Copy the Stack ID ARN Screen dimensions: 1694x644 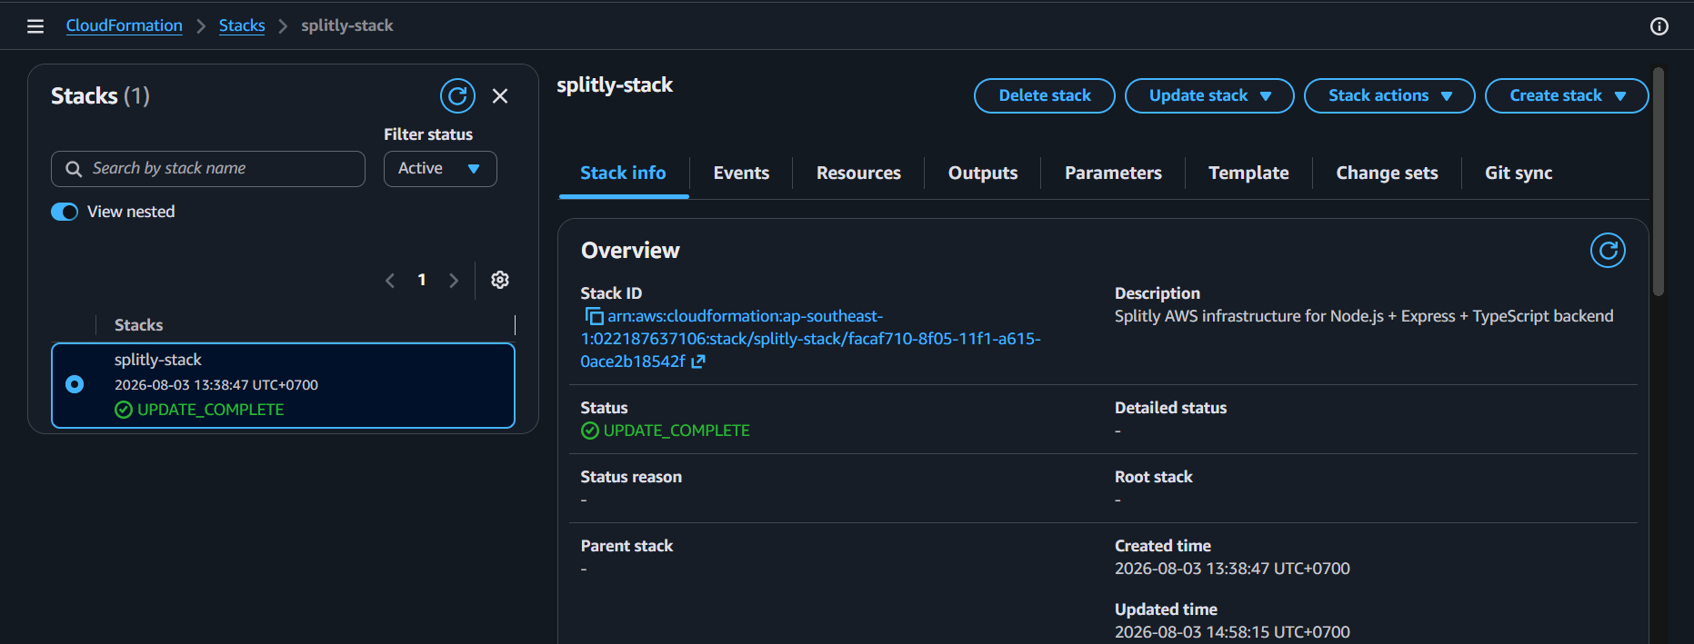coord(594,316)
